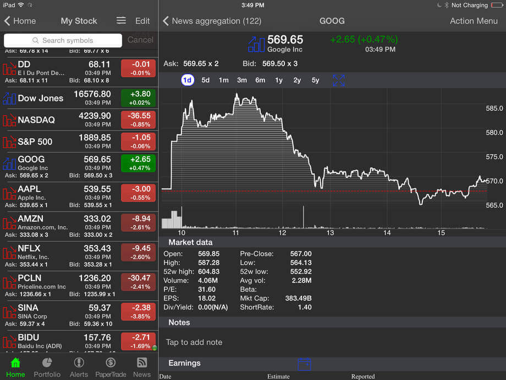Viewport: 506px width, 380px height.
Task: Tap the Search symbols field
Action: (63, 40)
